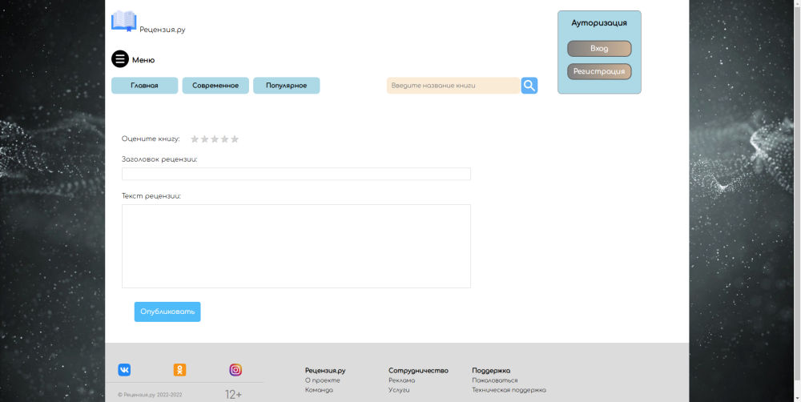The height and width of the screenshot is (402, 801).
Task: Click the Регистрация button
Action: click(x=599, y=72)
